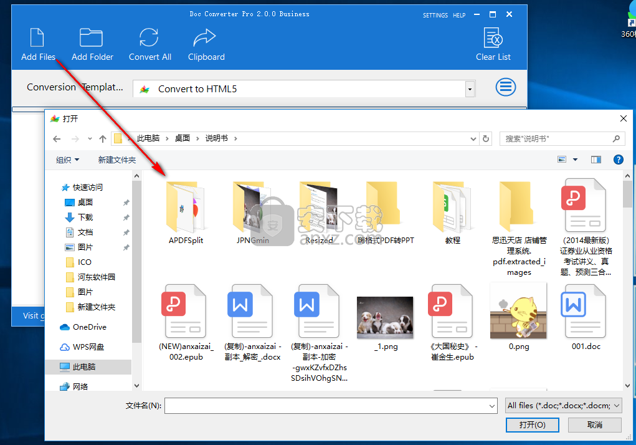Toggle the preview pane icon
Screen dimensions: 636x445
[x=596, y=160]
